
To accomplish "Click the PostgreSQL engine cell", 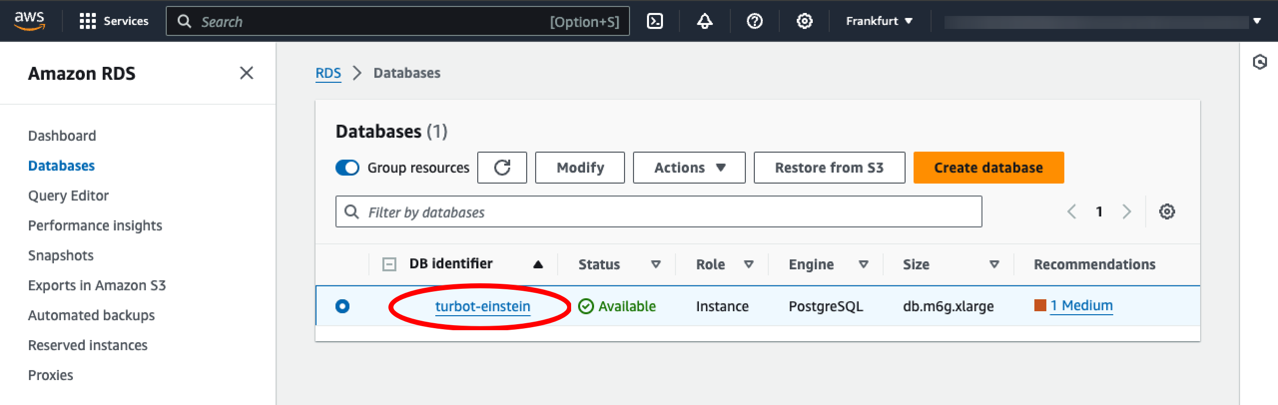I will 826,306.
